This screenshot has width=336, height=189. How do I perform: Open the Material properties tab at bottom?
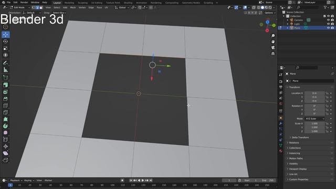[x=281, y=151]
